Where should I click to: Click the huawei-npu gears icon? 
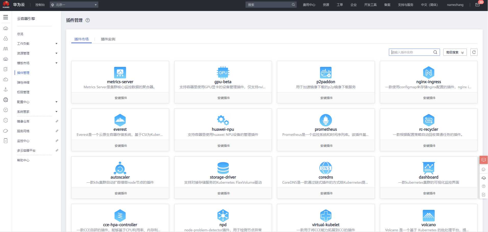pyautogui.click(x=223, y=120)
